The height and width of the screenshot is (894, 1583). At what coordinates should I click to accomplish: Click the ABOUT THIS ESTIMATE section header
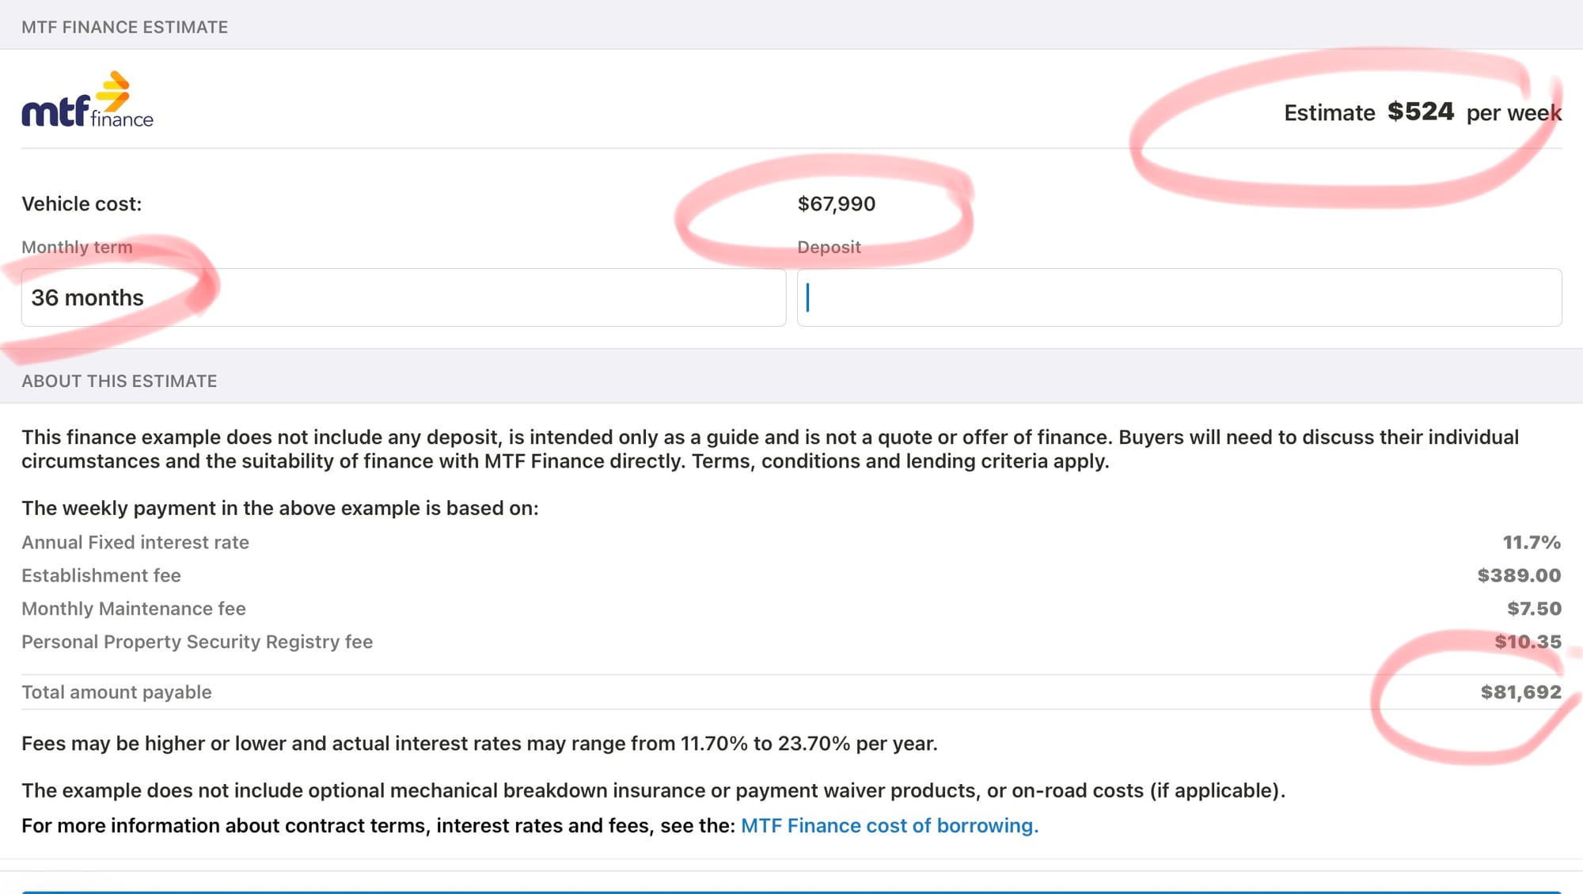[x=119, y=381]
